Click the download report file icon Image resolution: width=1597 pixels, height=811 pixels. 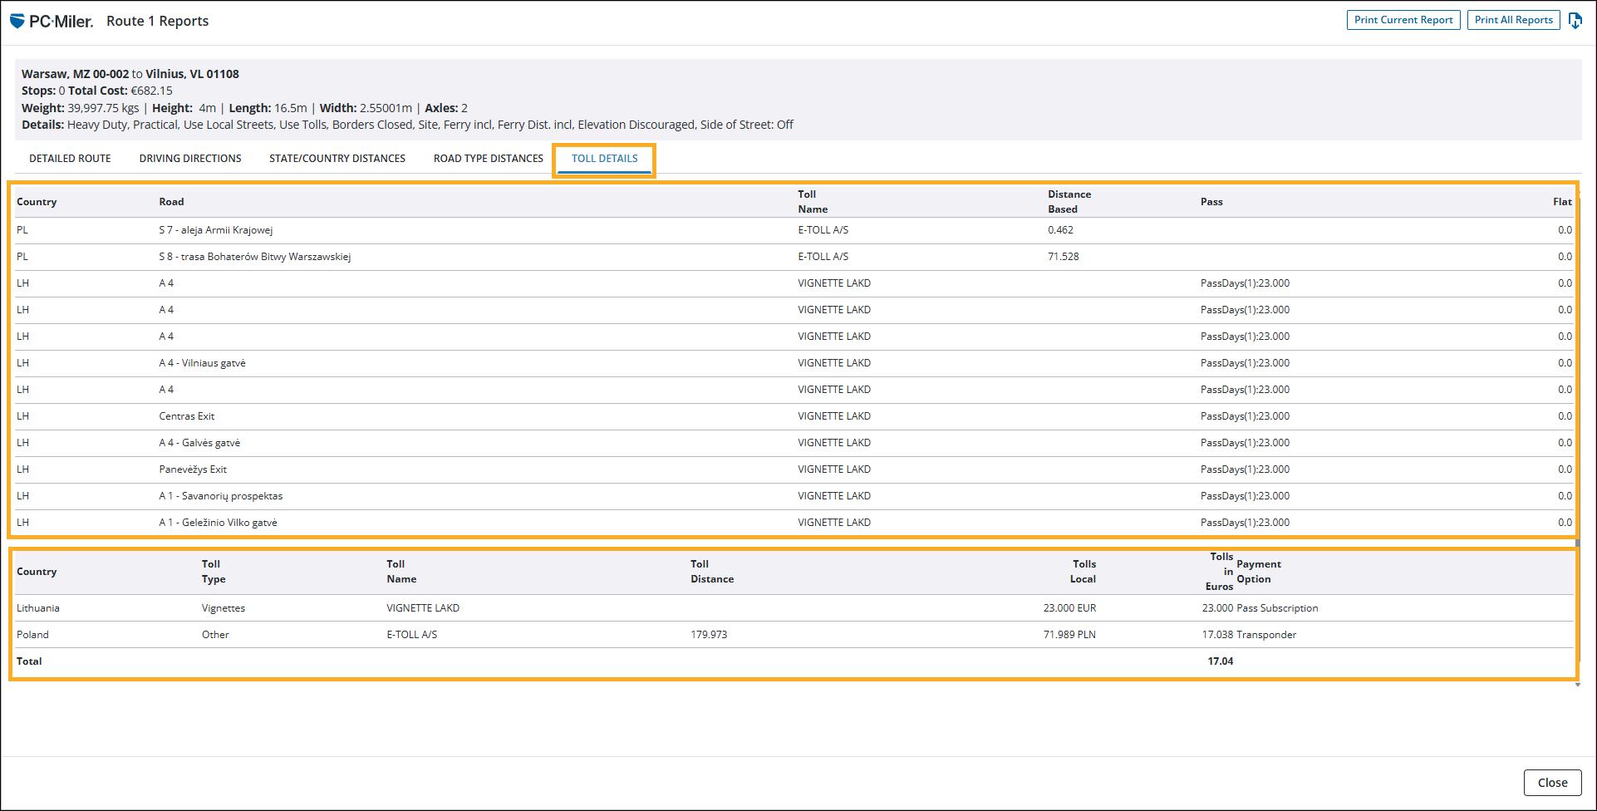1575,21
